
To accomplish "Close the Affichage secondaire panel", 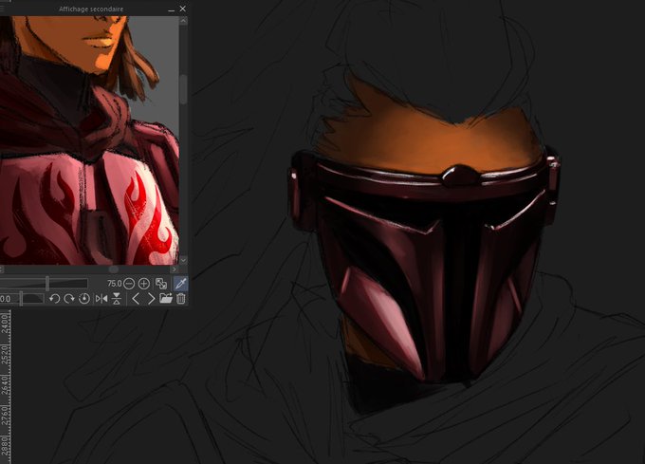I will pyautogui.click(x=183, y=9).
